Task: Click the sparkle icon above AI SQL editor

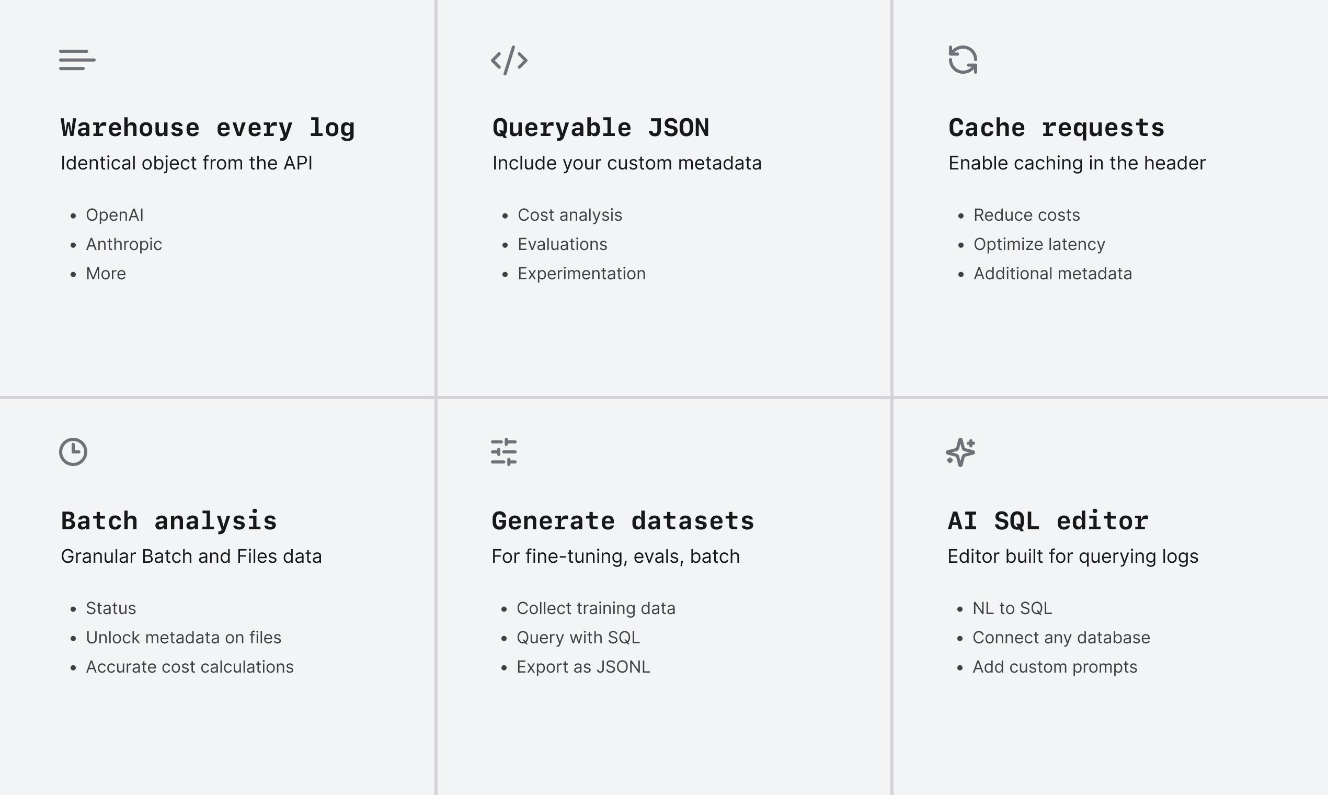Action: pyautogui.click(x=960, y=452)
